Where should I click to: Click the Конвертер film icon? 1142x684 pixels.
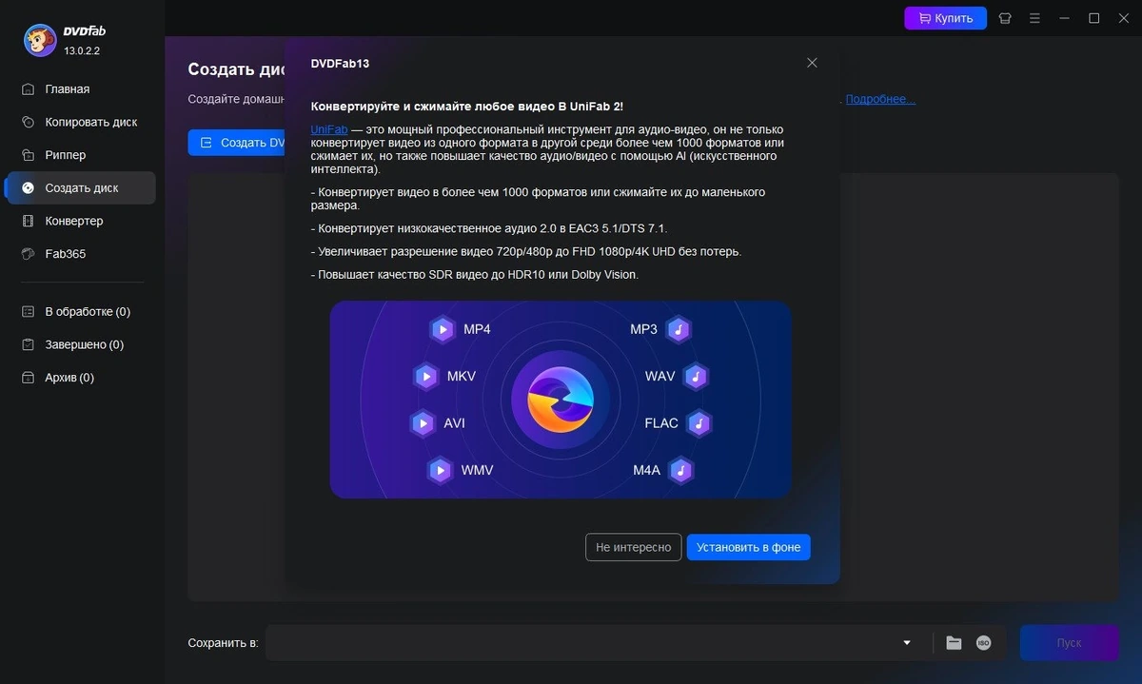[x=28, y=221]
